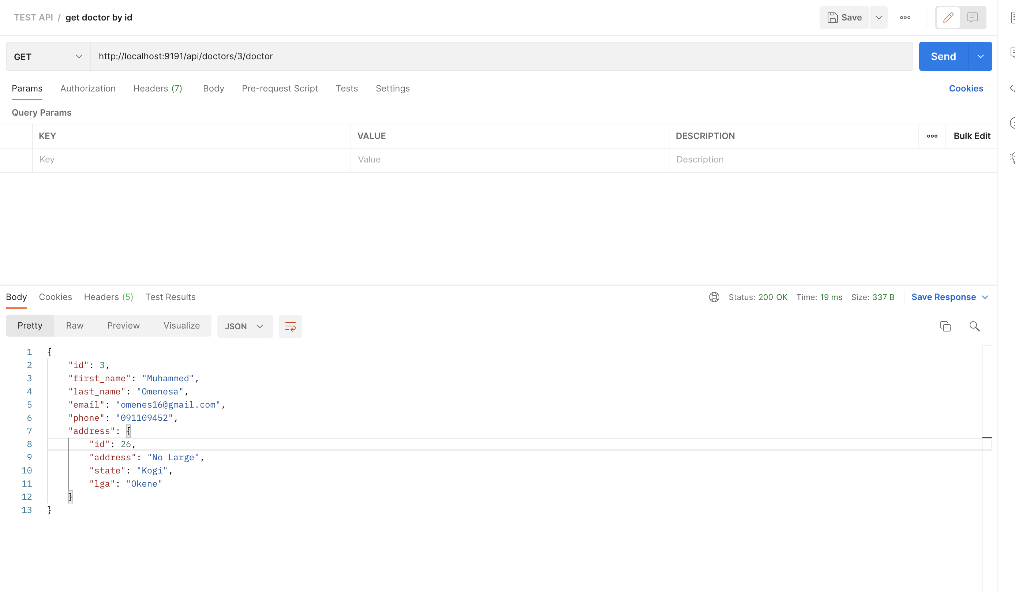This screenshot has width=1015, height=592.
Task: Open the request Headers (7) tab
Action: click(x=158, y=88)
